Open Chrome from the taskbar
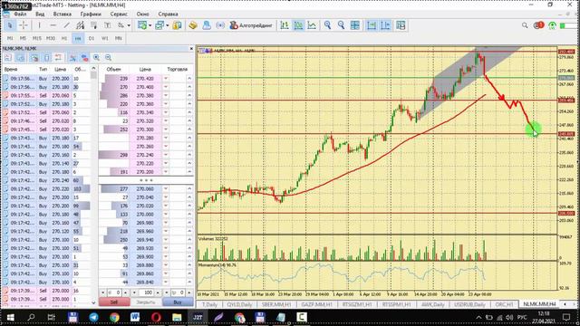 click(x=114, y=317)
